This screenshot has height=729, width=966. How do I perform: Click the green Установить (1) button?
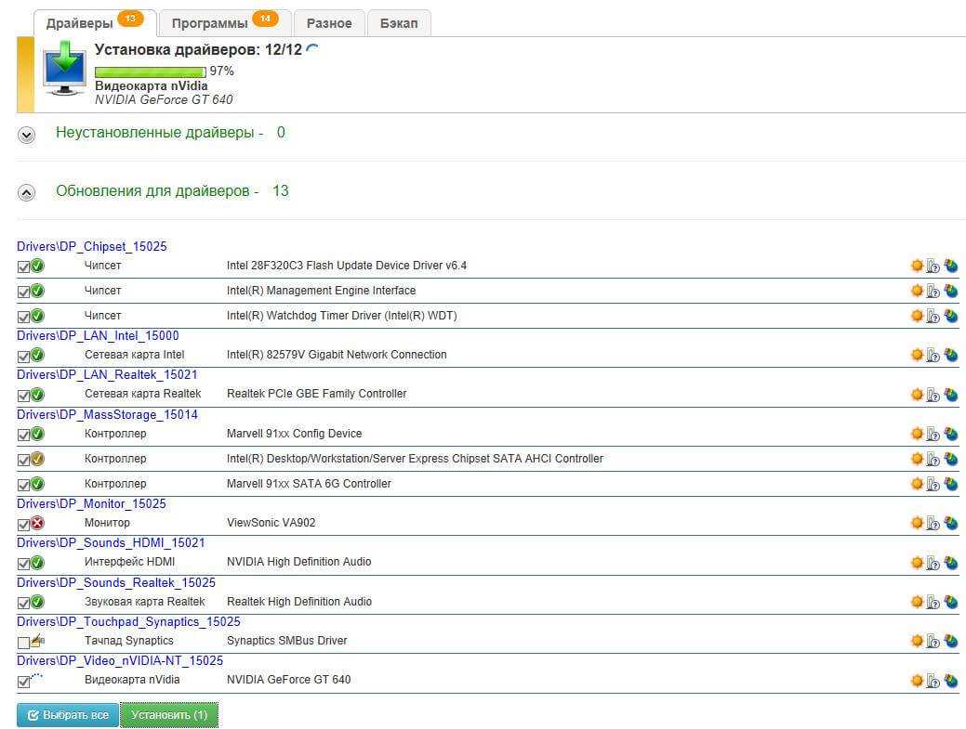(169, 715)
